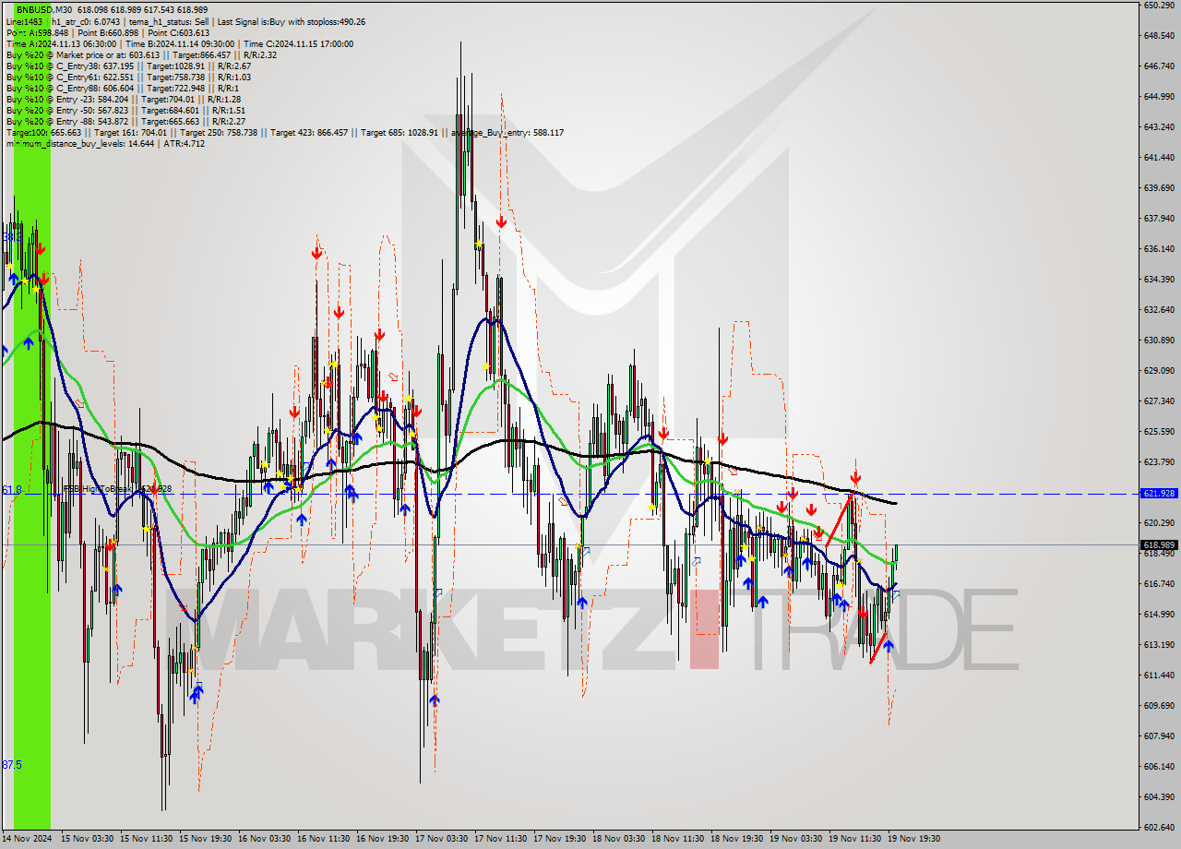Screen dimensions: 1181x849
Task: Click the 625.590 price axis label
Action: coord(1158,432)
